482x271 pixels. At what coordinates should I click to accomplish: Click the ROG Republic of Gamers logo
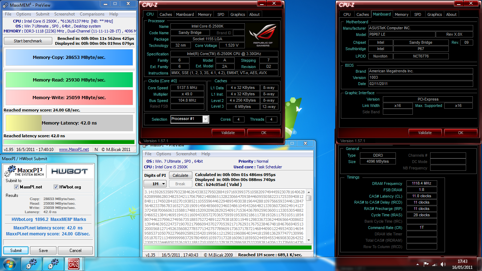[263, 35]
